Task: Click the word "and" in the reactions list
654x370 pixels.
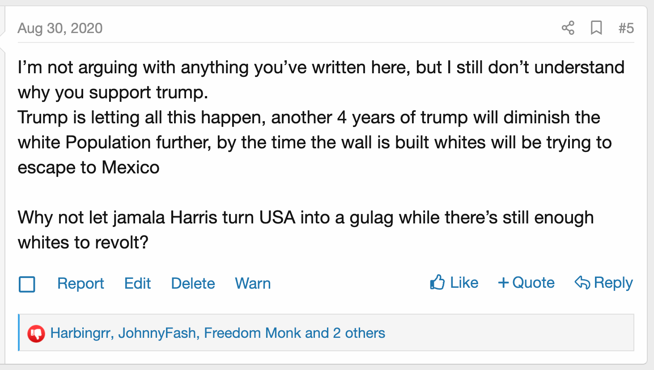Action: [317, 333]
